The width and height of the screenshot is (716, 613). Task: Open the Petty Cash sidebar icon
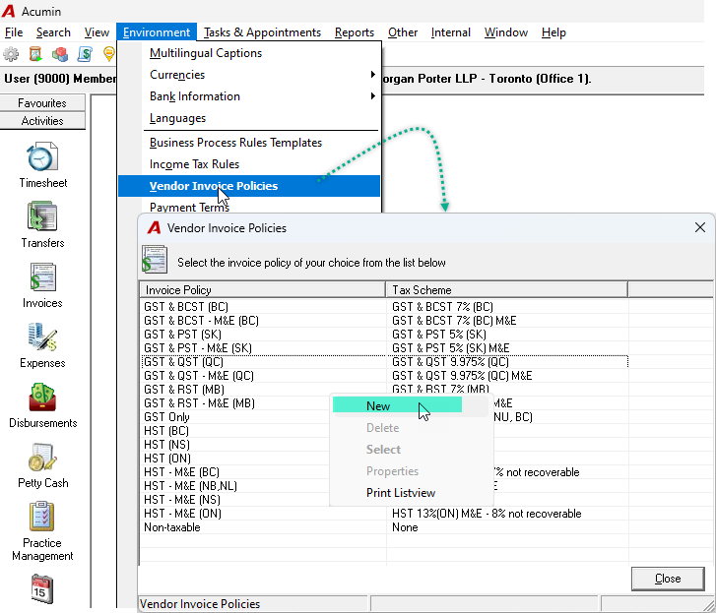(x=42, y=457)
